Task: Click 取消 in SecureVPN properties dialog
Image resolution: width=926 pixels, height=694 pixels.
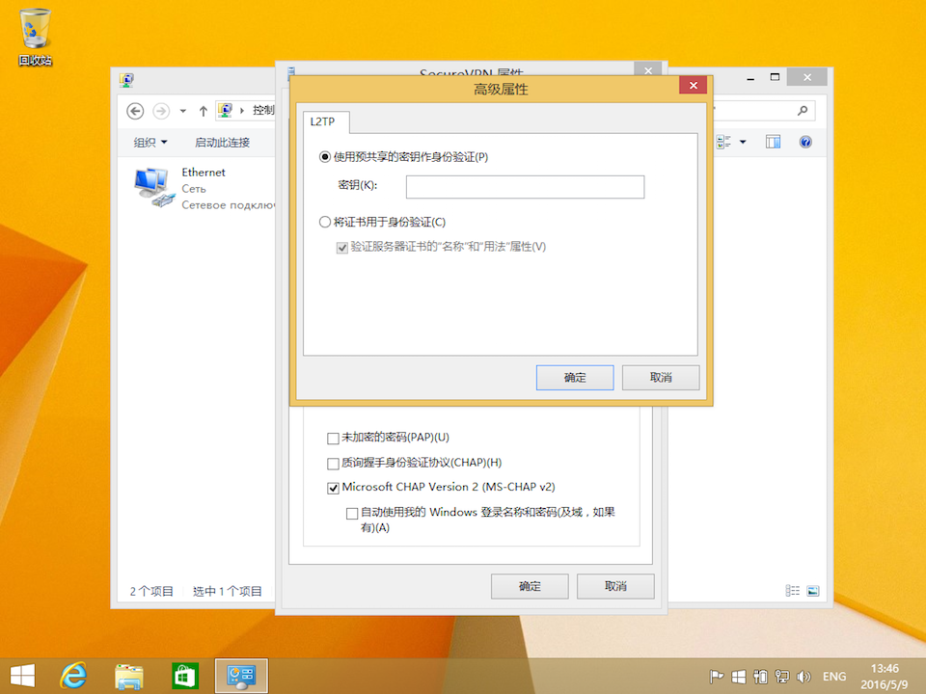Action: click(615, 587)
